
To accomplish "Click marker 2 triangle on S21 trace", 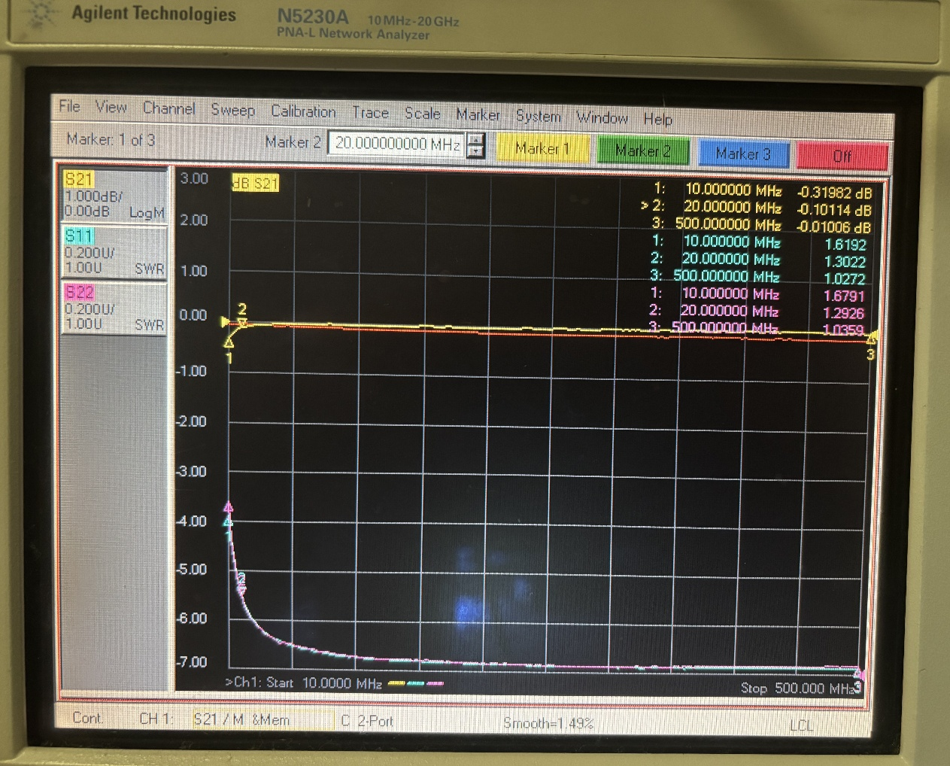I will coord(242,322).
